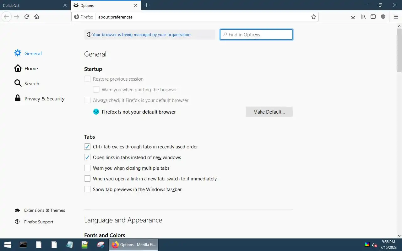Screen dimensions: 402x251
Task: Enable switch to new tab immediately option
Action: (x=87, y=179)
